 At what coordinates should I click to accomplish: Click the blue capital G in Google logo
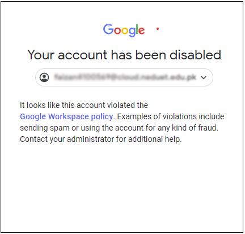point(108,29)
